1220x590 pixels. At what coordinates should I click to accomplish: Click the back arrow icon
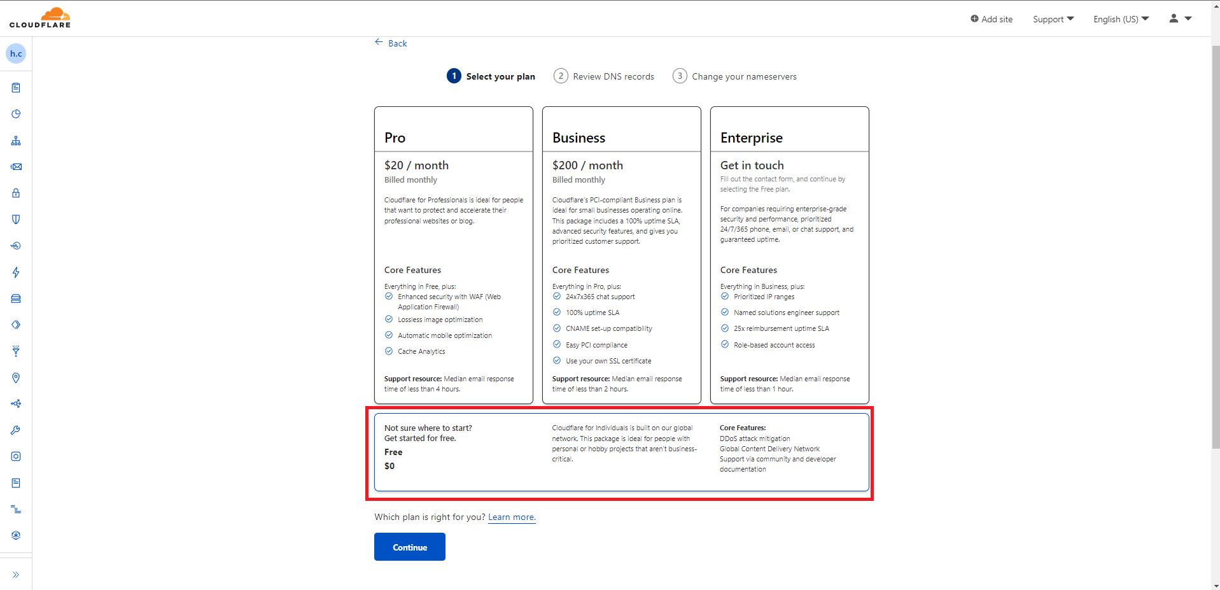pos(379,42)
